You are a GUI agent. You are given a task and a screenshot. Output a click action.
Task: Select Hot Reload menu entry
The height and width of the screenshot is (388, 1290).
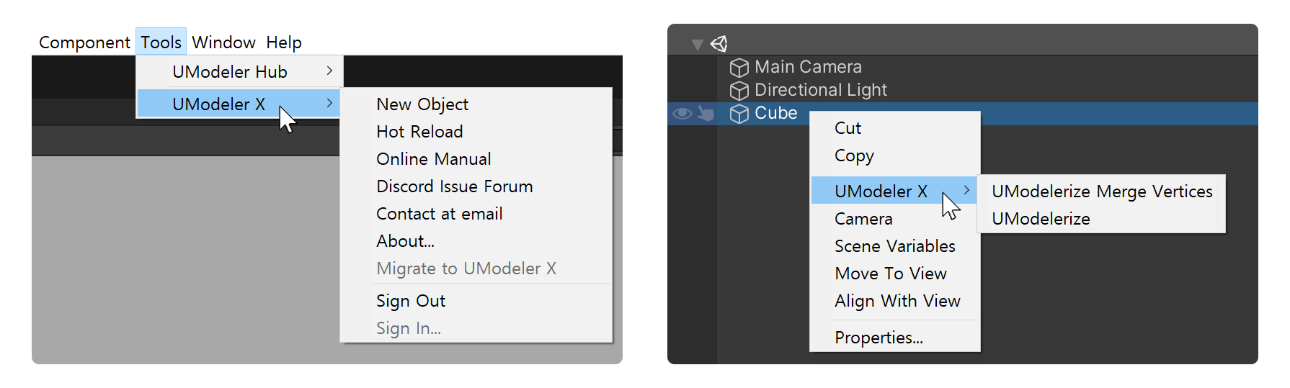[x=419, y=132]
